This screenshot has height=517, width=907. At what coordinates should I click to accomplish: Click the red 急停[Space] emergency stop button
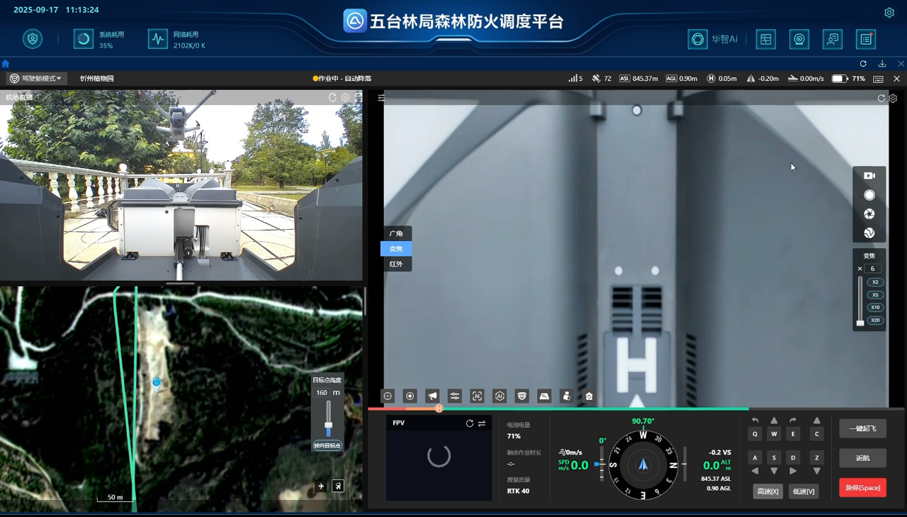[862, 487]
